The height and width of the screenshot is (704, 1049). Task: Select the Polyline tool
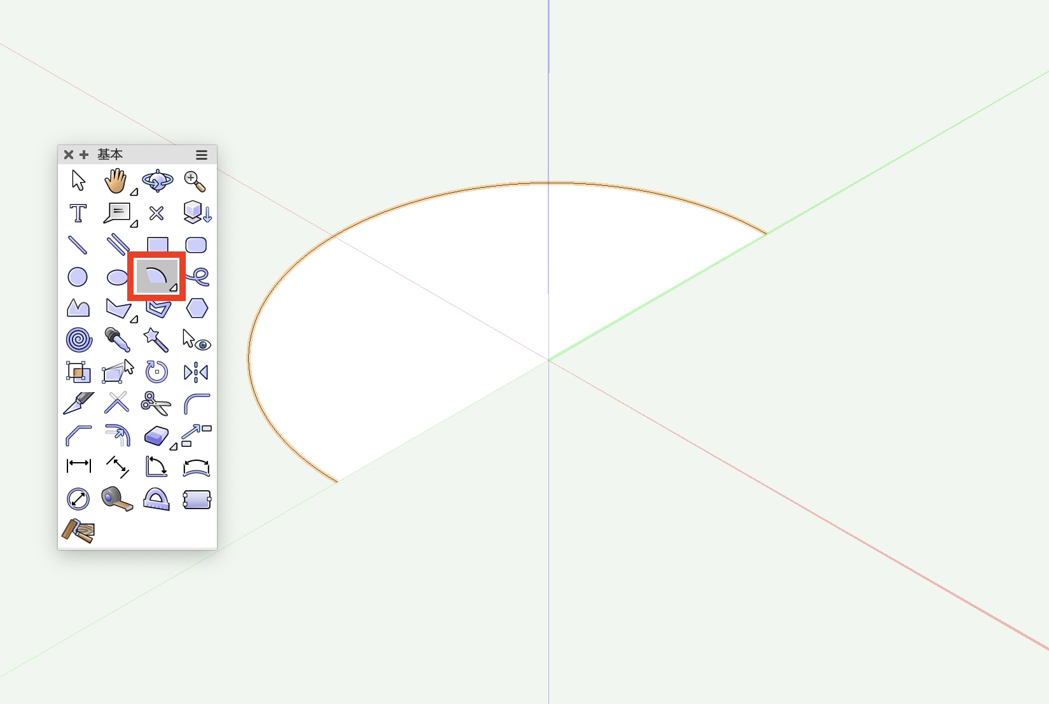click(x=78, y=308)
